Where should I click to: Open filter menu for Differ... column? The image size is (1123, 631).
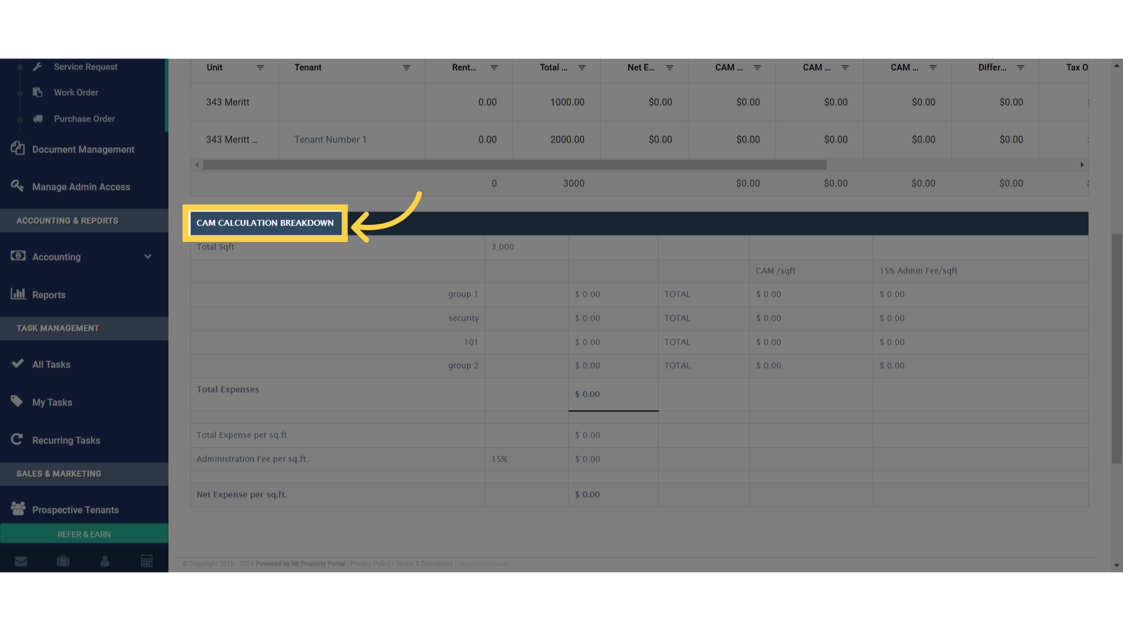(x=1021, y=68)
